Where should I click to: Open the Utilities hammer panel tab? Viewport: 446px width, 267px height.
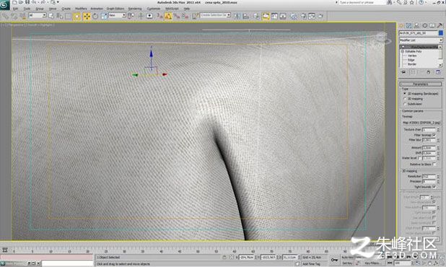[x=440, y=25]
